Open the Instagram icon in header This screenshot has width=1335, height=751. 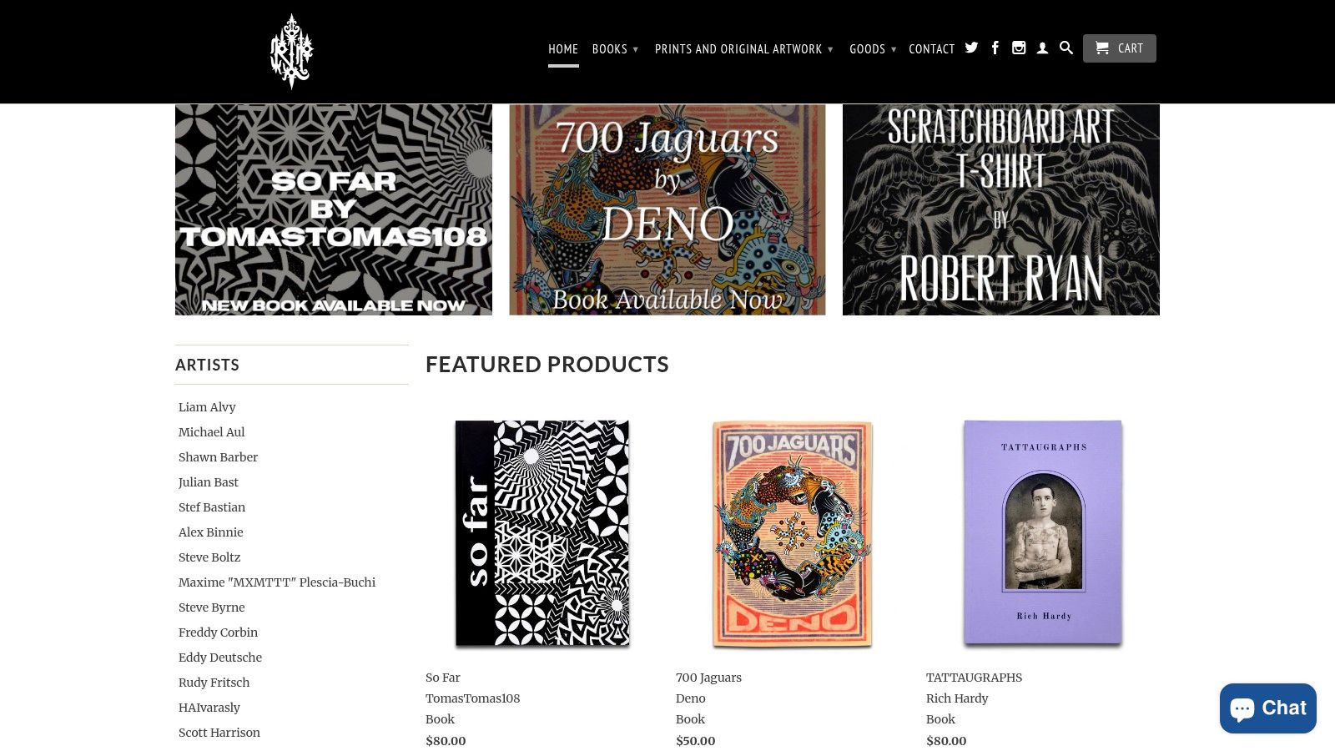pyautogui.click(x=1019, y=48)
